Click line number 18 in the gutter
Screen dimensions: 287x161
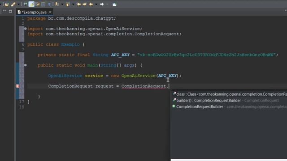click(22, 107)
